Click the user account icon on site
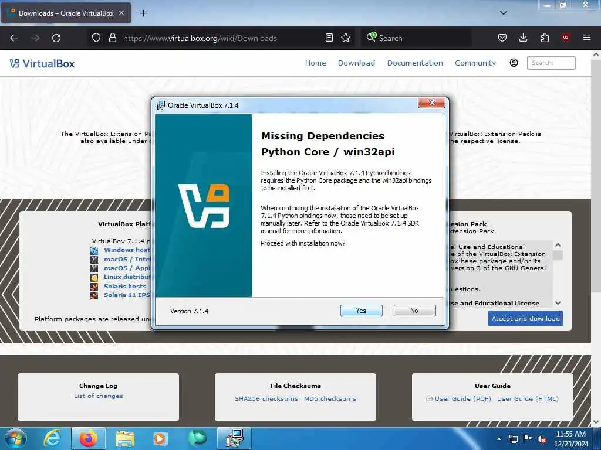 [x=514, y=63]
